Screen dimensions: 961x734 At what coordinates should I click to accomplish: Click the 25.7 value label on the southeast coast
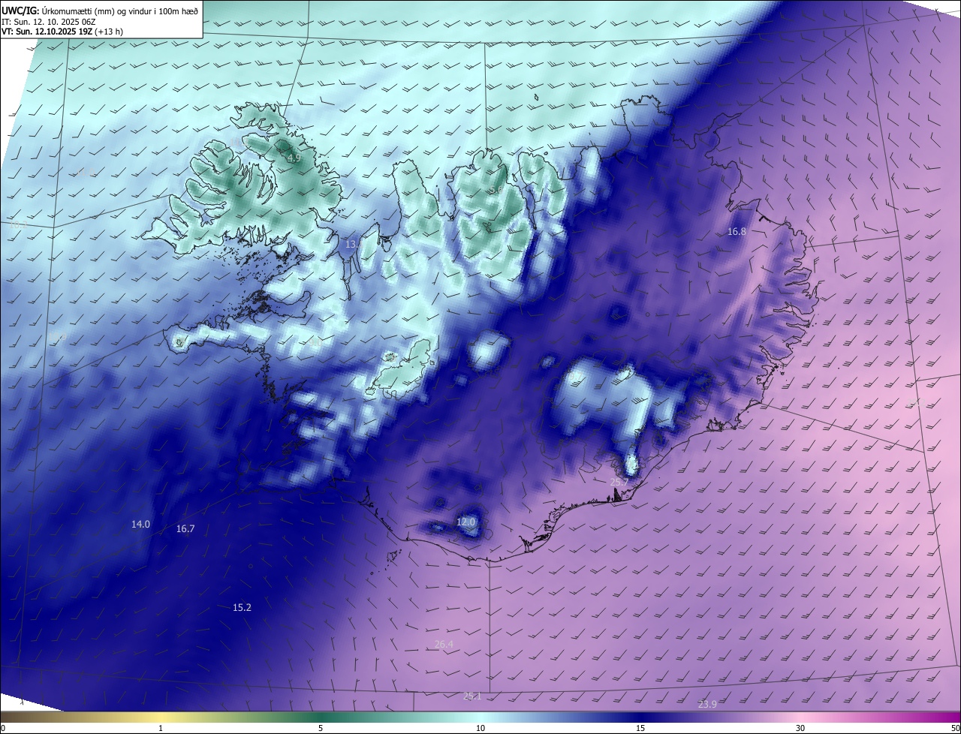pyautogui.click(x=619, y=482)
